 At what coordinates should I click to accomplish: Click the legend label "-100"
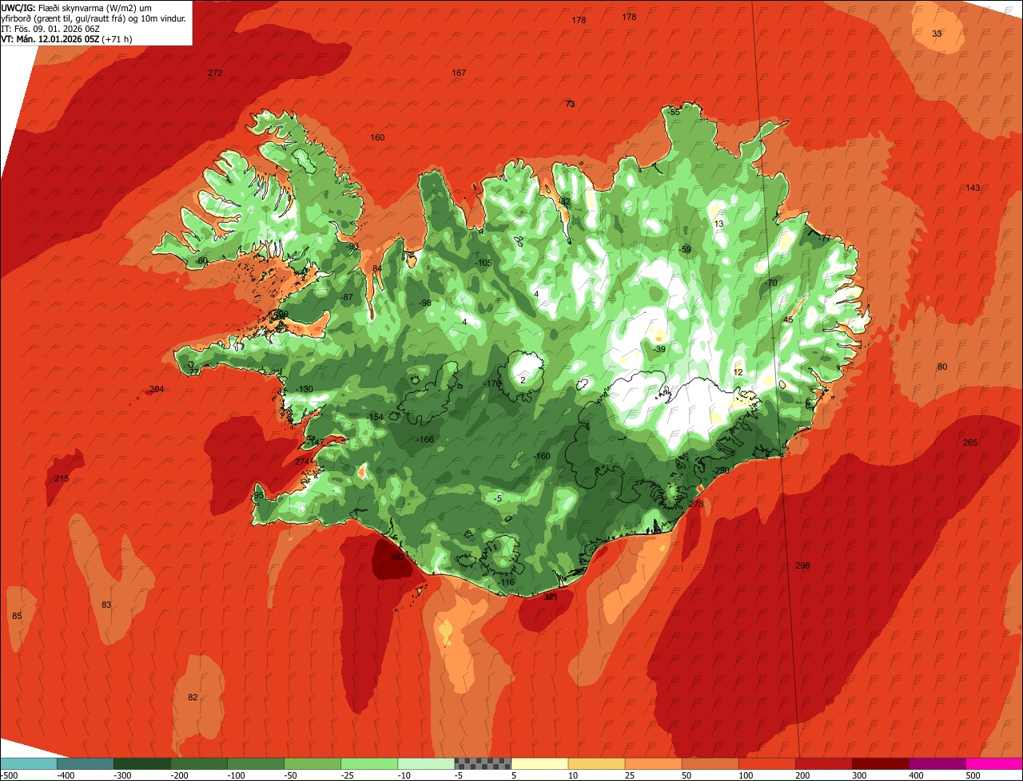click(237, 775)
